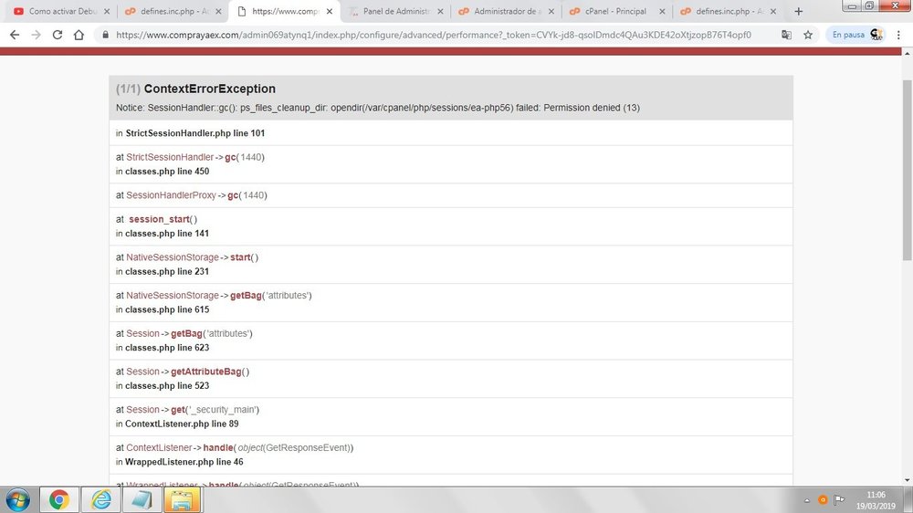This screenshot has height=513, width=913.
Task: Open the Windows Start menu
Action: tap(18, 500)
